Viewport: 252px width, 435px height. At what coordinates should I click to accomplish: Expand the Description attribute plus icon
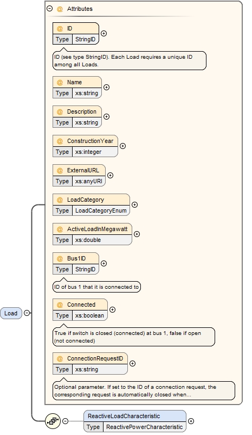tap(107, 116)
